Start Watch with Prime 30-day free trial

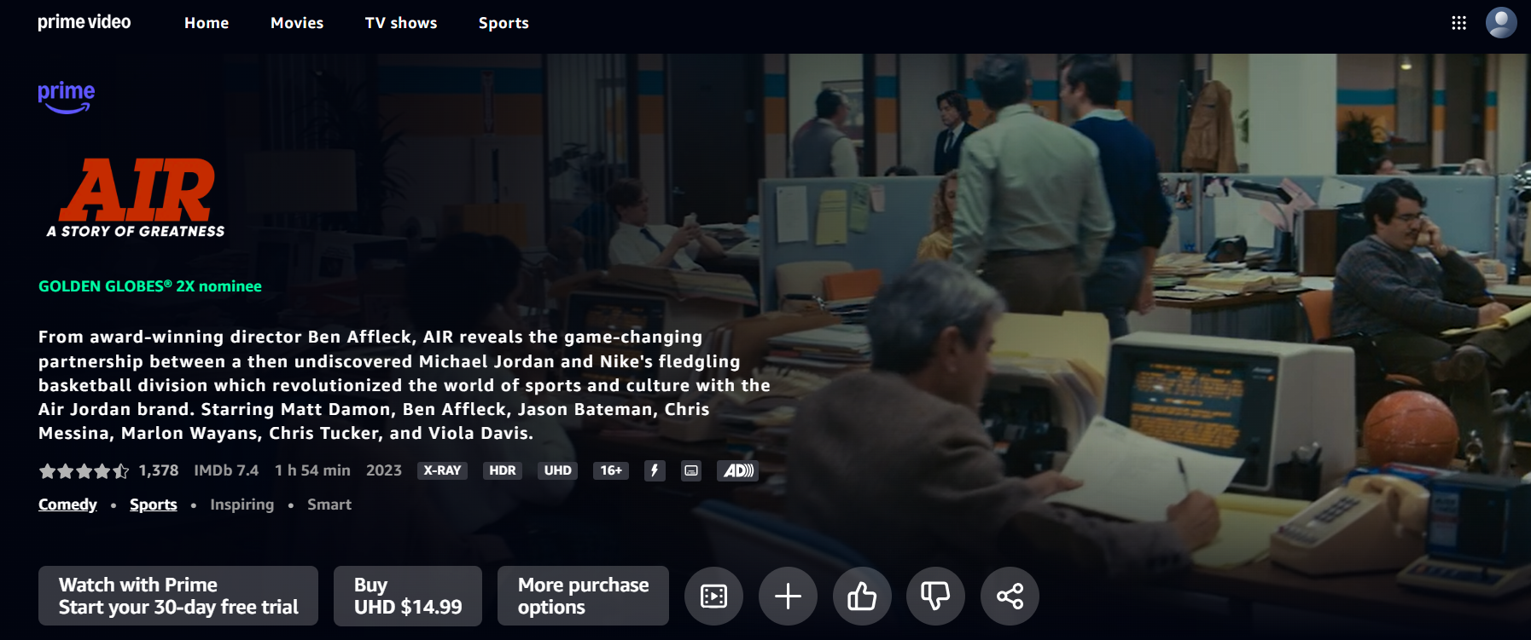(x=178, y=596)
